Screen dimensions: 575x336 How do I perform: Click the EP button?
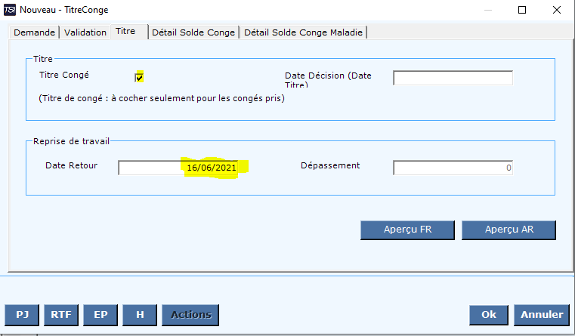pyautogui.click(x=100, y=315)
